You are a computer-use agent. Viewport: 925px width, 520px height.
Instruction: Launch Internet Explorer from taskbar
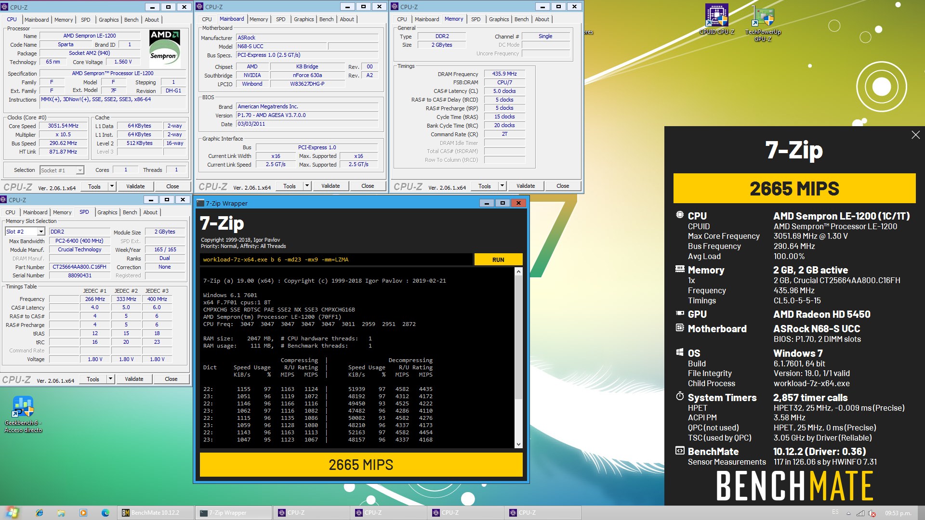[39, 513]
